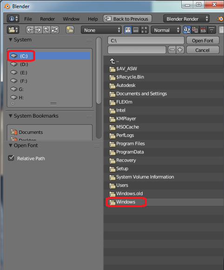This screenshot has height=270, width=224.
Task: Open the Info editor type selector
Action: click(13, 19)
